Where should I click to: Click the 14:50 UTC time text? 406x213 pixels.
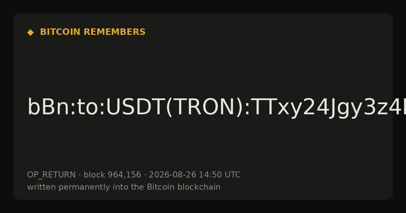click(220, 175)
